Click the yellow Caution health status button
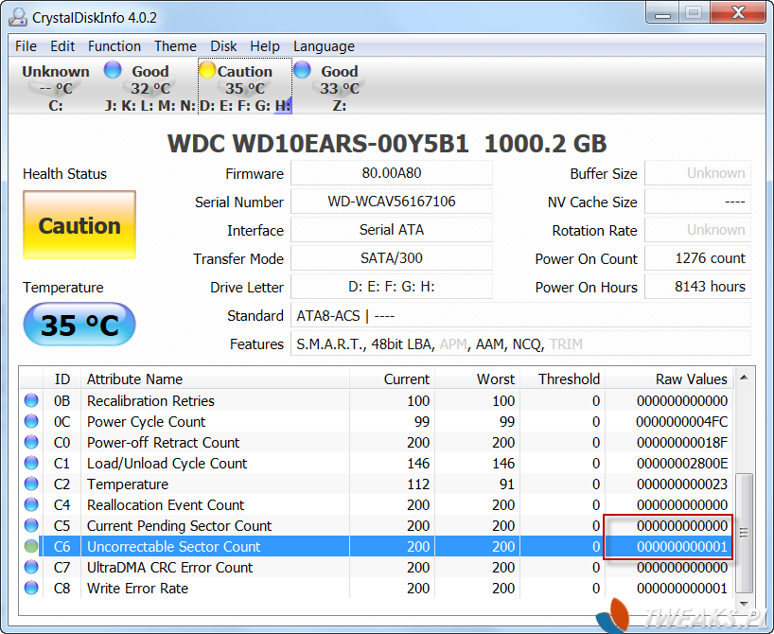Viewport: 774px width, 634px height. [x=79, y=224]
